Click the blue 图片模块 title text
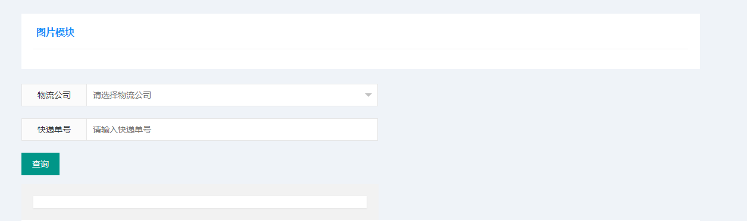747x221 pixels. coord(55,32)
